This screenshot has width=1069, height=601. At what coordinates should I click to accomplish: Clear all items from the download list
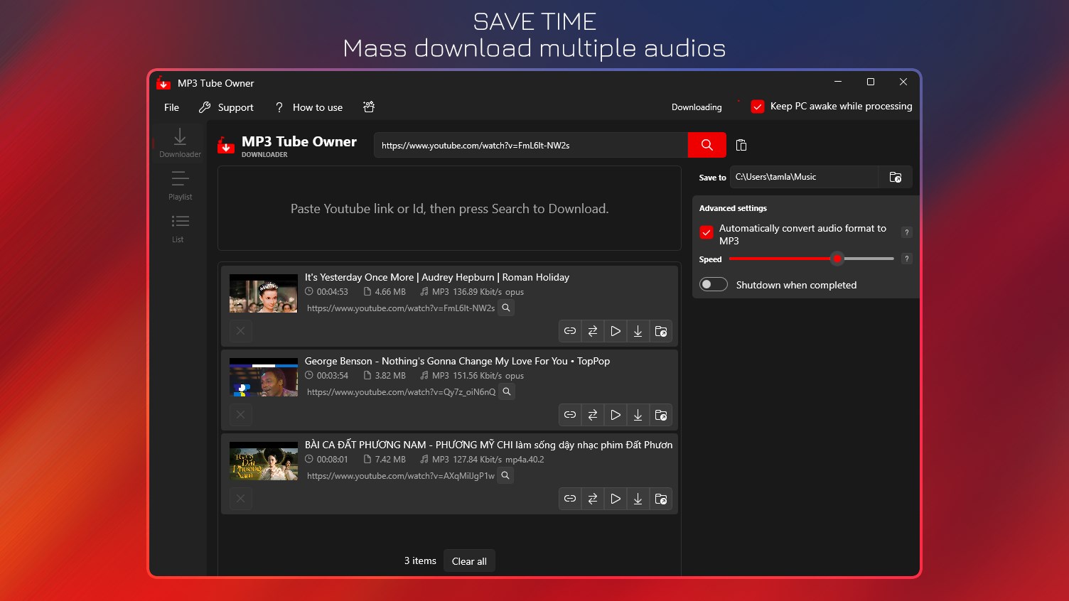469,561
